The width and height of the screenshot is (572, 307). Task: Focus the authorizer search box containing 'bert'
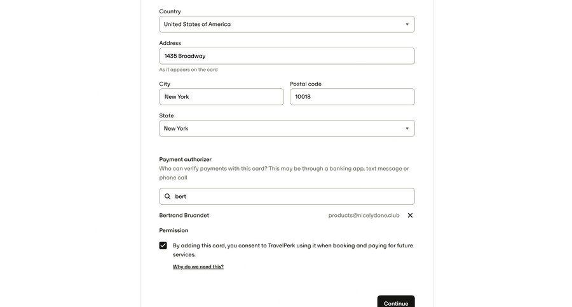pos(292,197)
